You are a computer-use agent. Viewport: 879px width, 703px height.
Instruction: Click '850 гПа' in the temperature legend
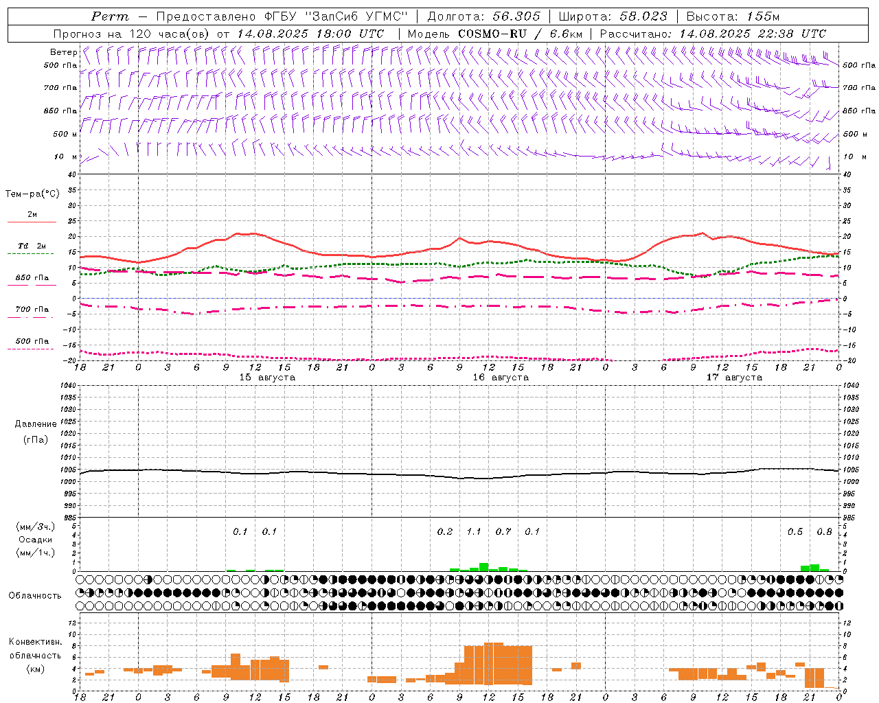pos(32,278)
